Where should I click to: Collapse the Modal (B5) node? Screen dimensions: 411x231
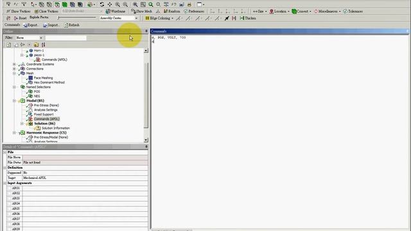pyautogui.click(x=14, y=101)
